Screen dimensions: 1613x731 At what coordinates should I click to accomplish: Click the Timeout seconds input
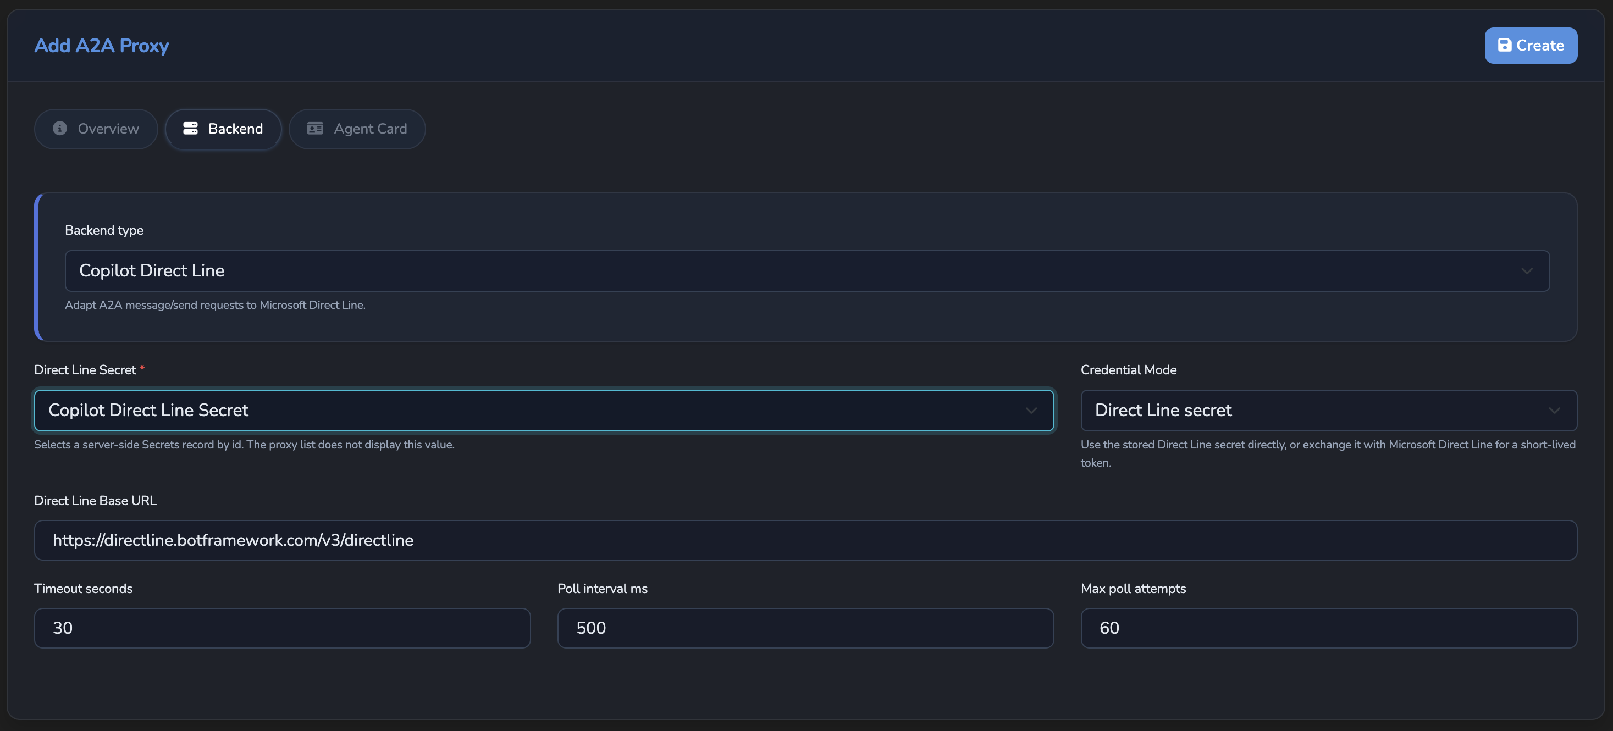[x=283, y=628]
